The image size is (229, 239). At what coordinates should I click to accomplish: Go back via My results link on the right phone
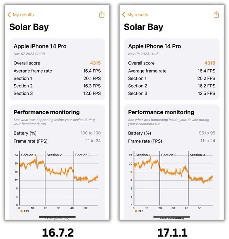tap(138, 15)
